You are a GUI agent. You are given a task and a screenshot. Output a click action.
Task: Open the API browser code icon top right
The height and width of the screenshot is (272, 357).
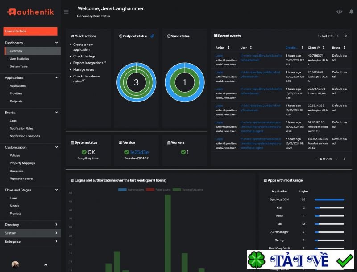[340, 12]
